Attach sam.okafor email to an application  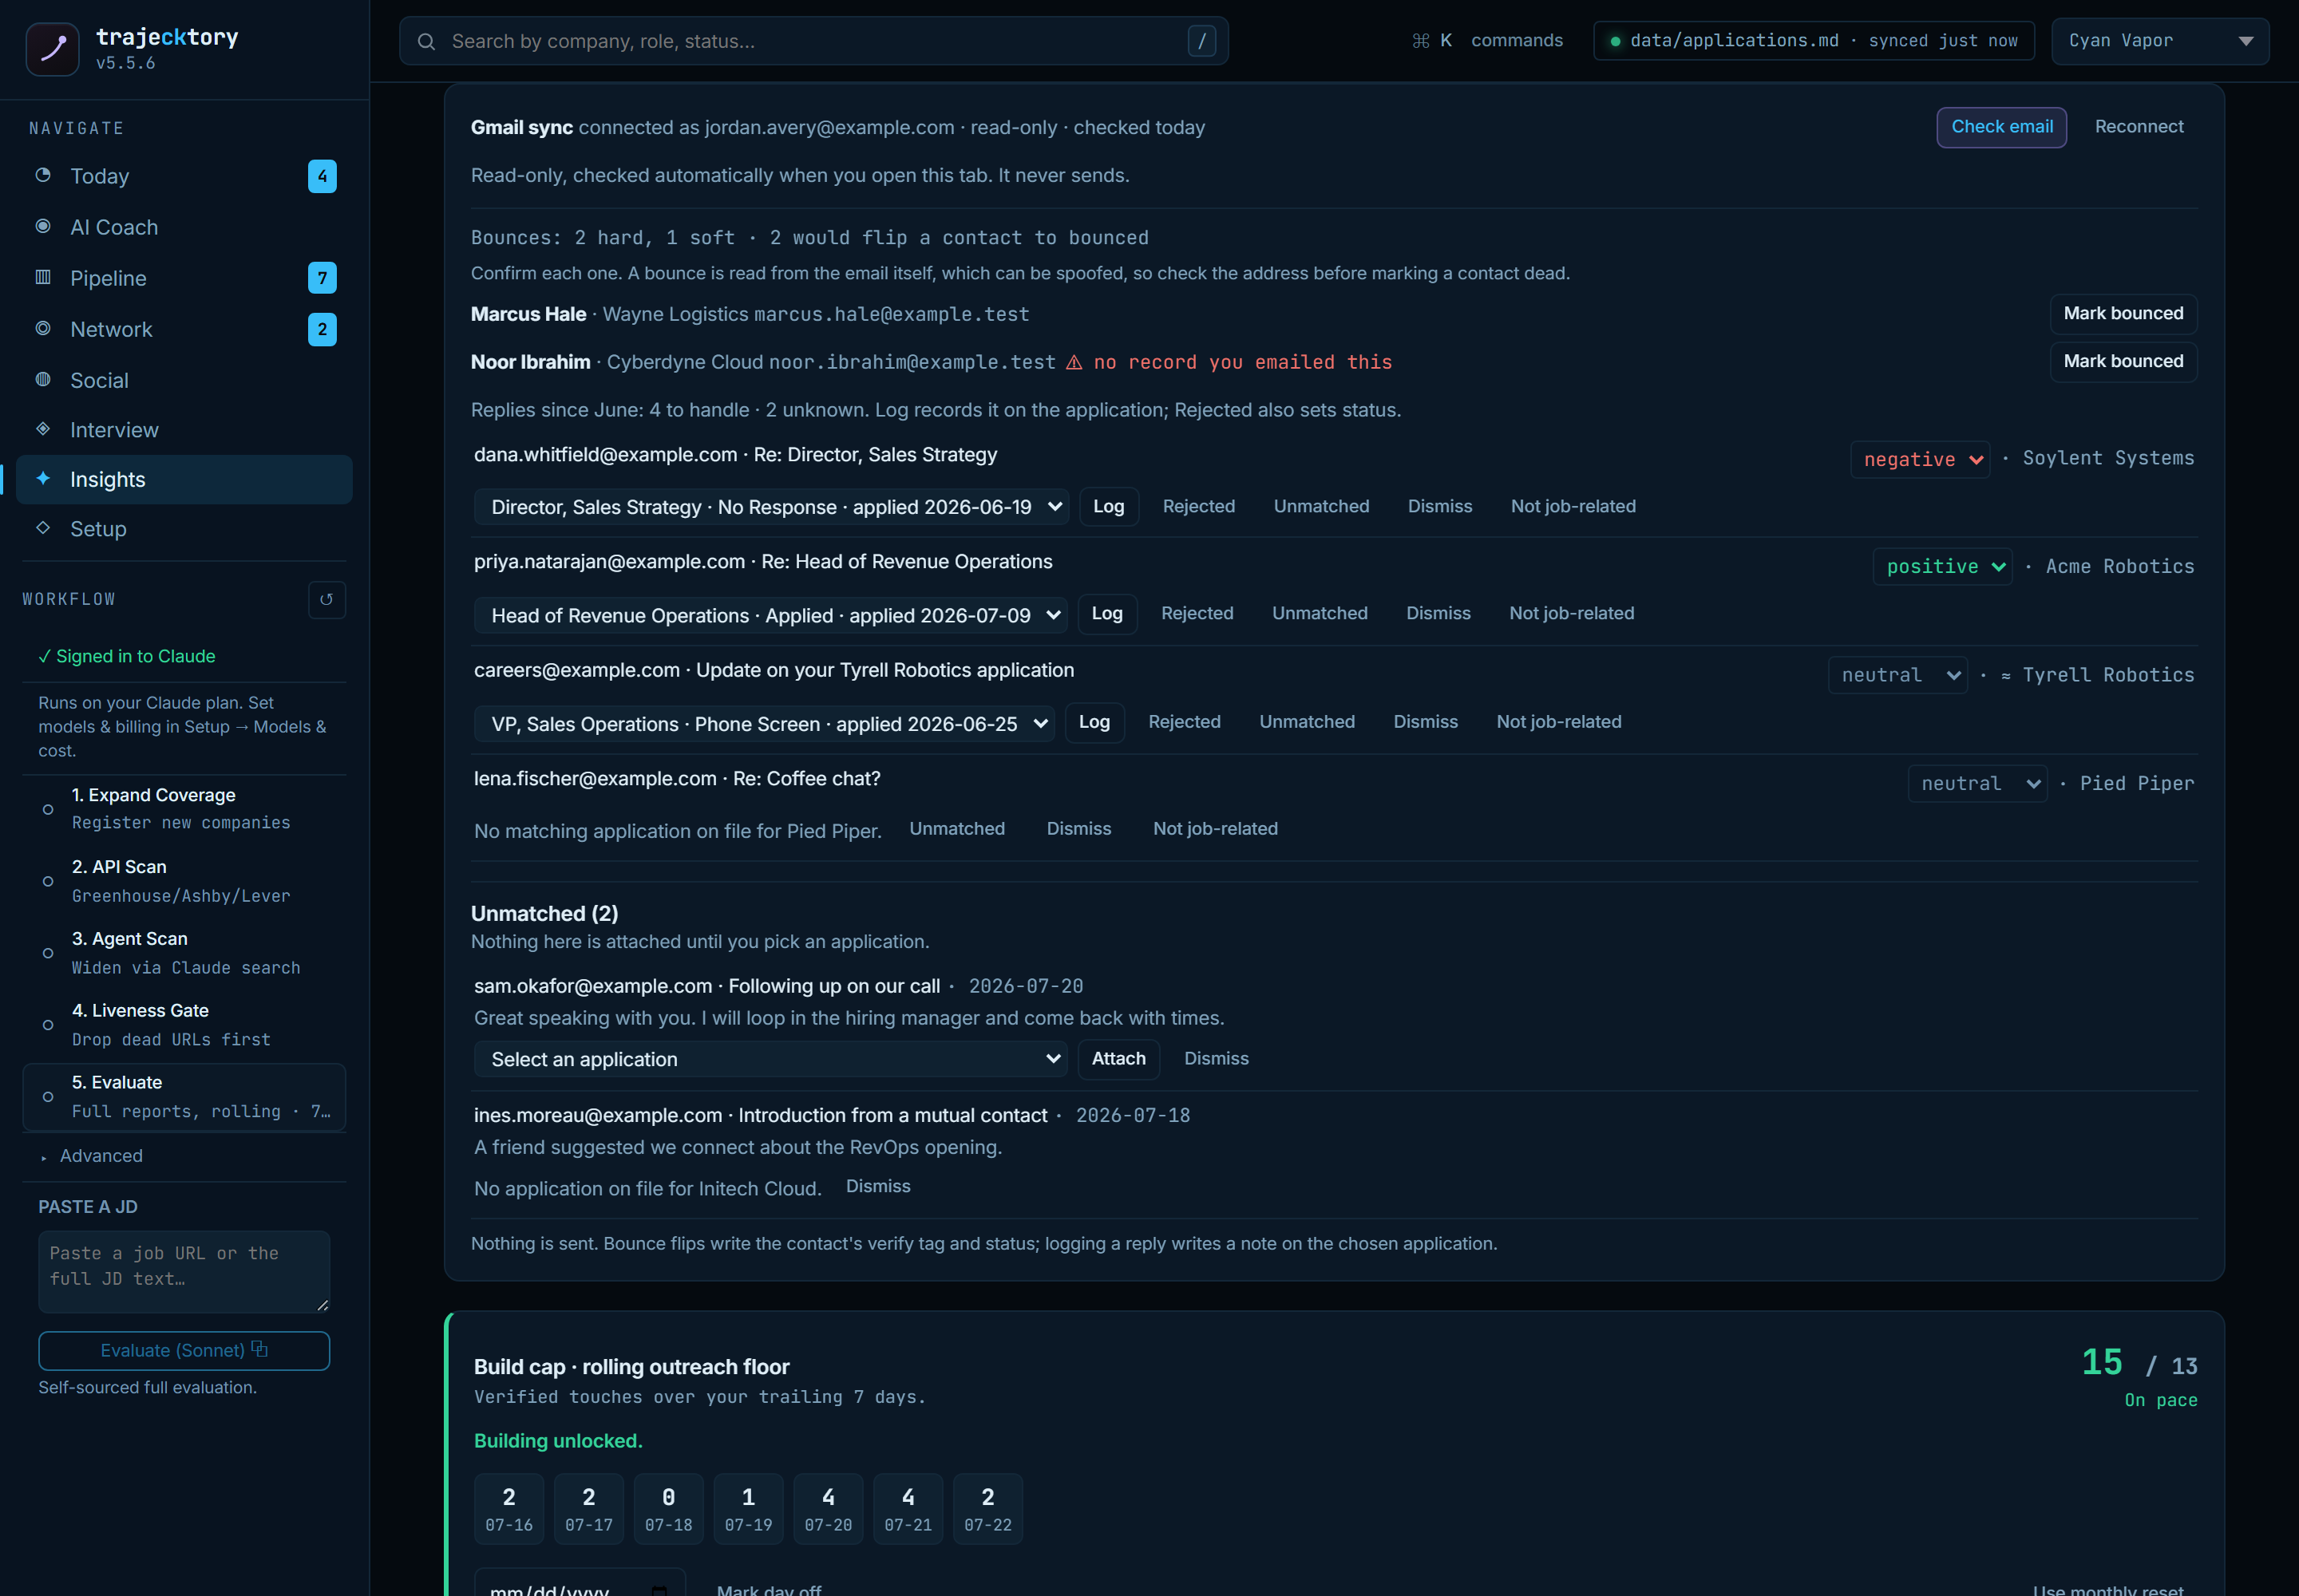click(x=1118, y=1059)
